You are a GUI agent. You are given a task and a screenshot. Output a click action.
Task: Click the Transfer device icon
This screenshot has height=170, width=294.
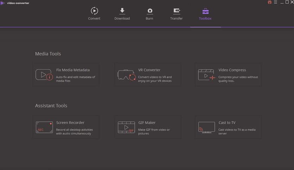[177, 11]
